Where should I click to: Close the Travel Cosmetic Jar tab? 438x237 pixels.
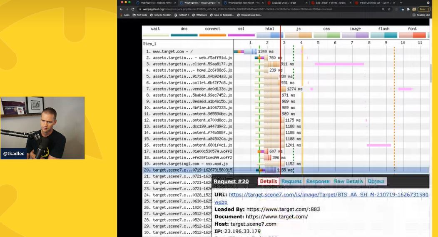click(x=393, y=3)
